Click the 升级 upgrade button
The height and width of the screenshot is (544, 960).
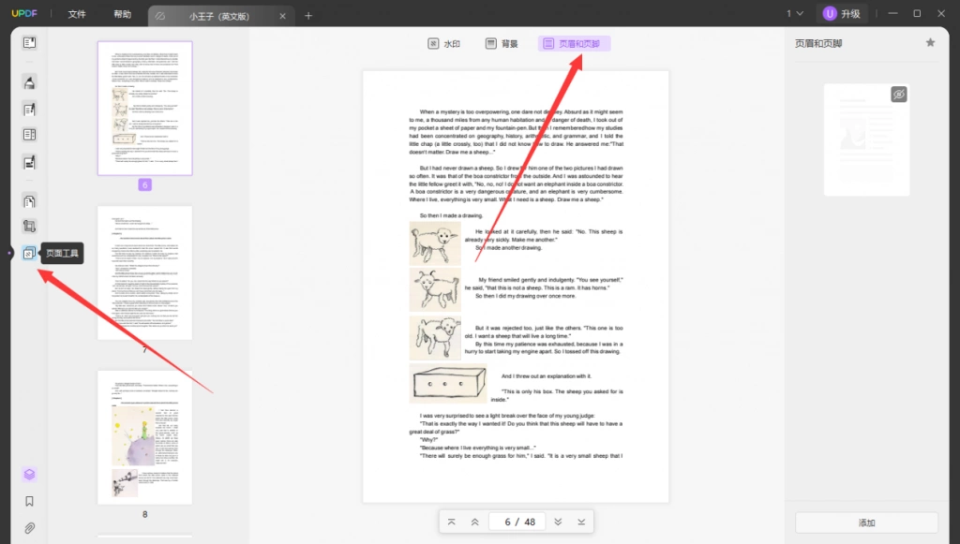click(843, 13)
